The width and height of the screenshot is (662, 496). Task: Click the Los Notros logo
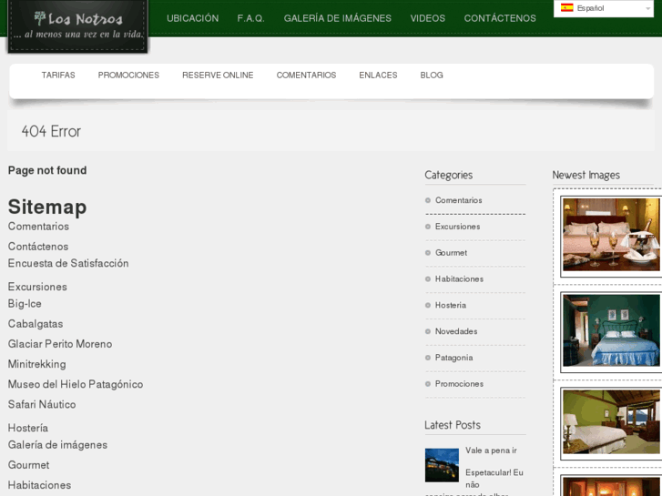click(x=78, y=26)
